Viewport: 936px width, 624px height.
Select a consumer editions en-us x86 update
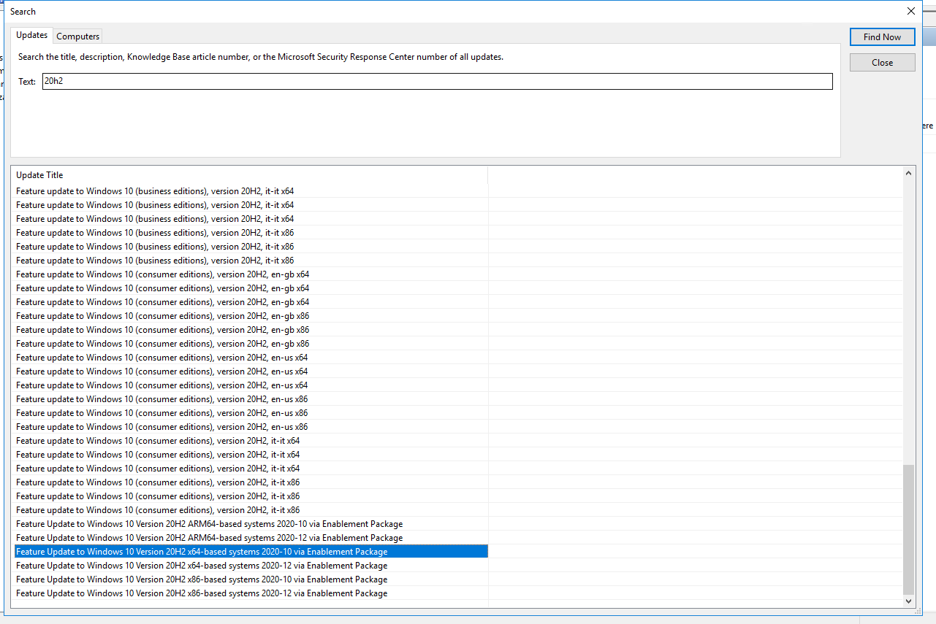(161, 398)
